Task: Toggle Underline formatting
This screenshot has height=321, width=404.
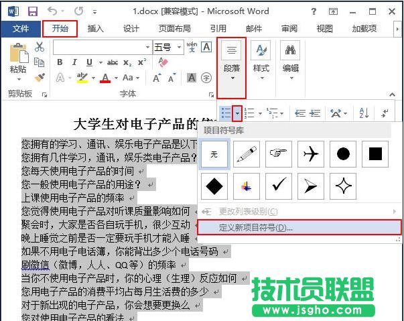Action: click(x=89, y=62)
